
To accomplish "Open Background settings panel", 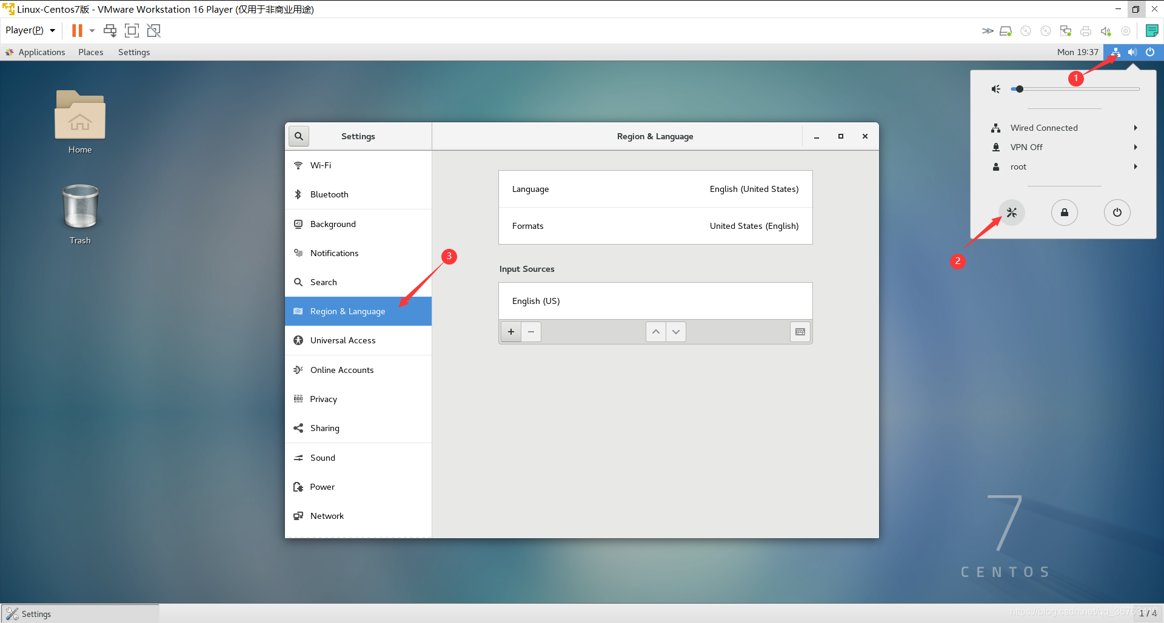I will (x=358, y=224).
